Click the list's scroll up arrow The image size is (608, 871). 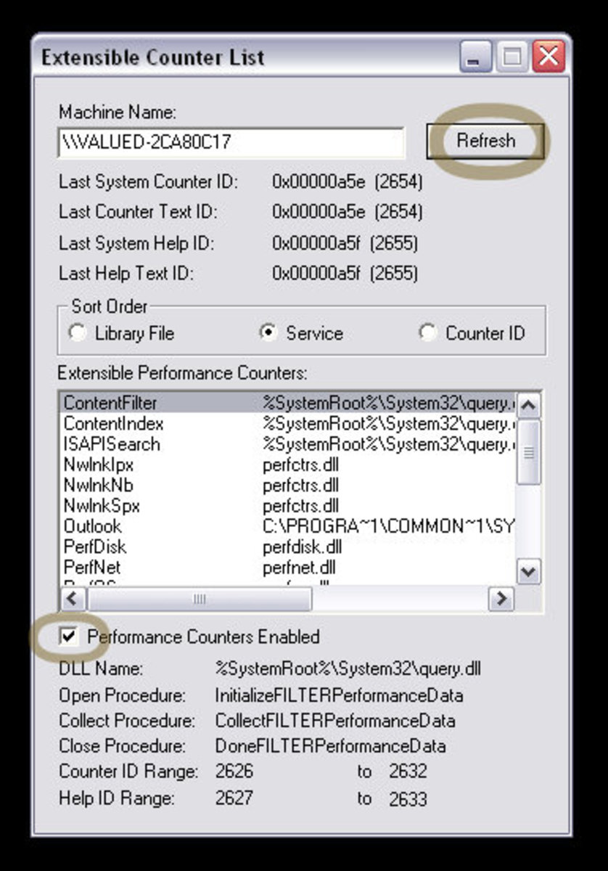click(x=529, y=405)
